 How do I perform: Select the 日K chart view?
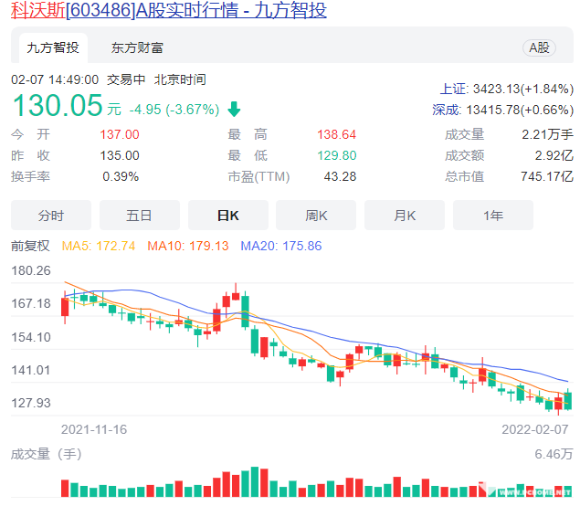pos(227,216)
